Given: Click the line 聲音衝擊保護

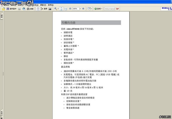Looking at the screenshot, I should 73,108.
